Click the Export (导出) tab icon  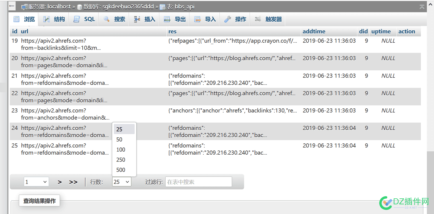167,19
